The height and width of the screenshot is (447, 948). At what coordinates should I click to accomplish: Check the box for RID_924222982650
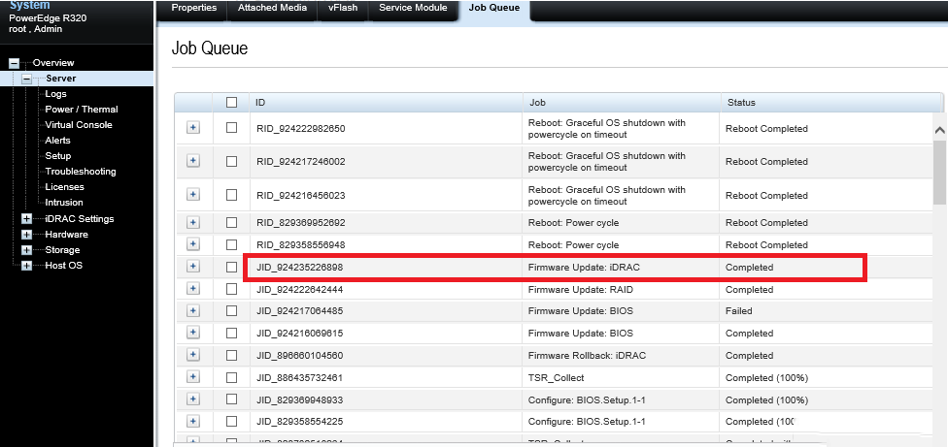click(x=231, y=128)
